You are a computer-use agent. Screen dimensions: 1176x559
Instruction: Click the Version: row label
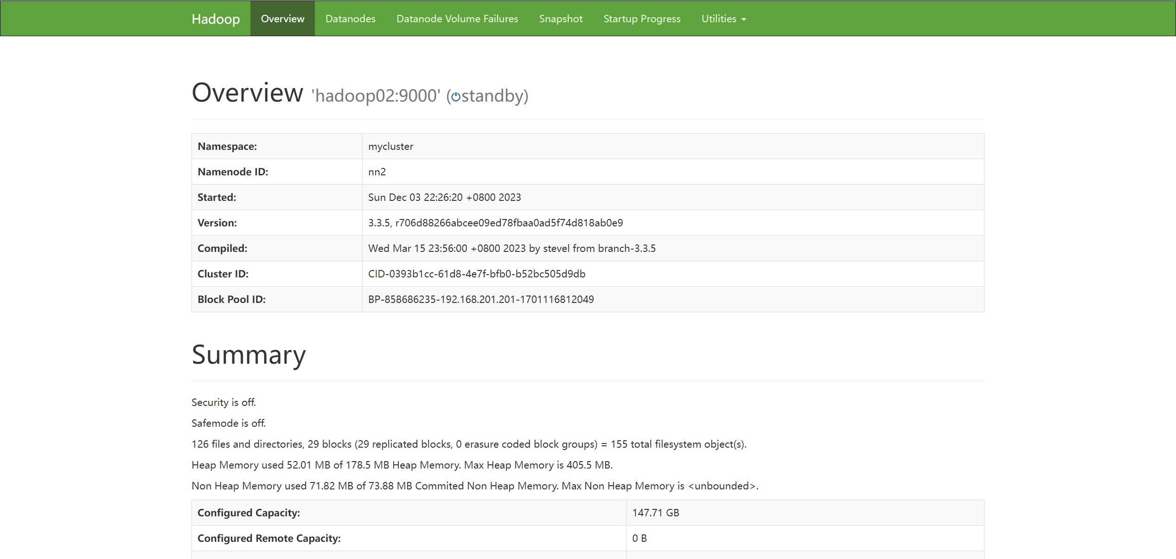(x=217, y=223)
